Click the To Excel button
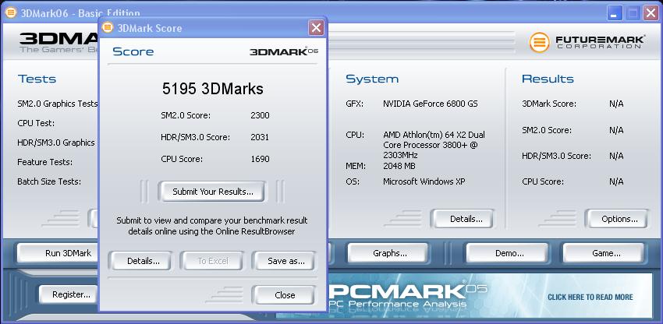Viewport: 663px width, 324px height. [212, 261]
